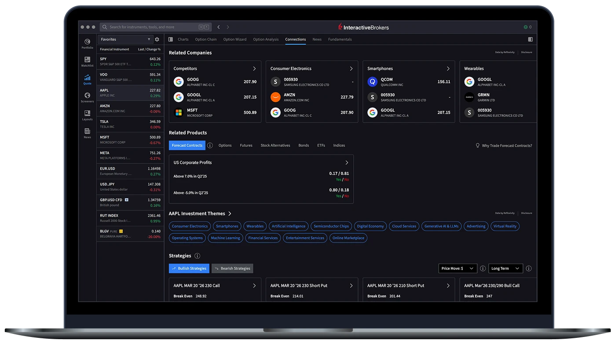The image size is (615, 344).
Task: Open the News icon in the left sidebar
Action: click(88, 133)
